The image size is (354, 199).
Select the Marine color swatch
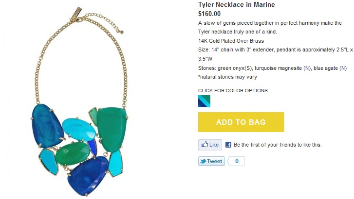click(x=204, y=101)
